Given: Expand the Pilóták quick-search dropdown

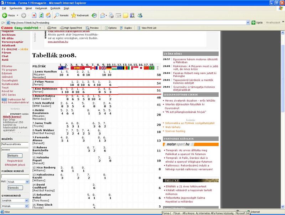Looking at the screenshot, I should coord(27,206).
